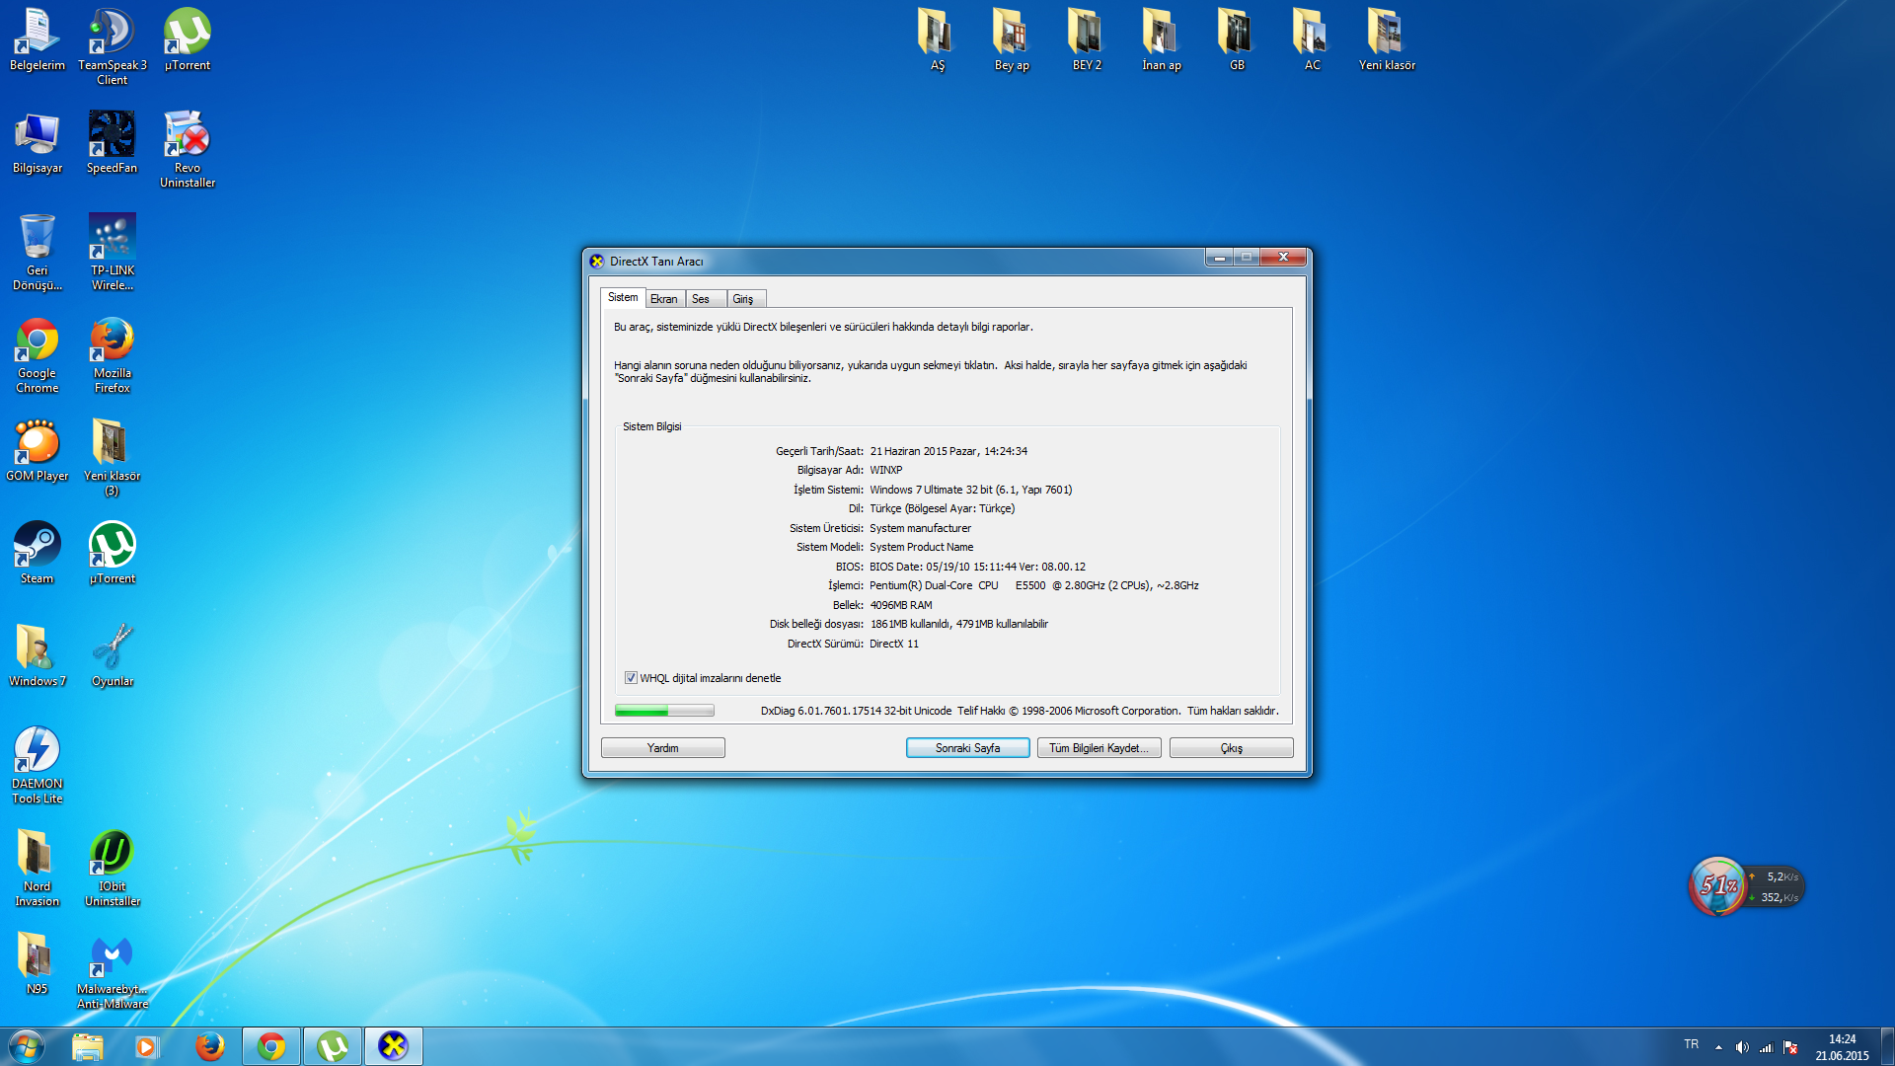Viewport: 1895px width, 1066px height.
Task: Open TeamSpeak 3 Client shortcut
Action: [x=112, y=33]
